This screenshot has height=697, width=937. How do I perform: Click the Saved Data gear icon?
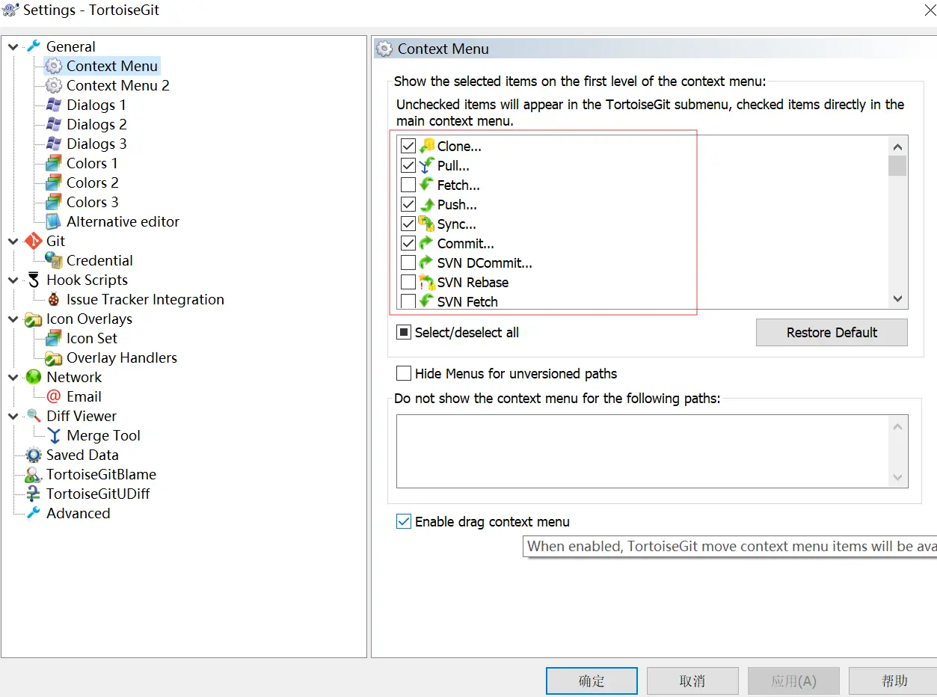(34, 455)
